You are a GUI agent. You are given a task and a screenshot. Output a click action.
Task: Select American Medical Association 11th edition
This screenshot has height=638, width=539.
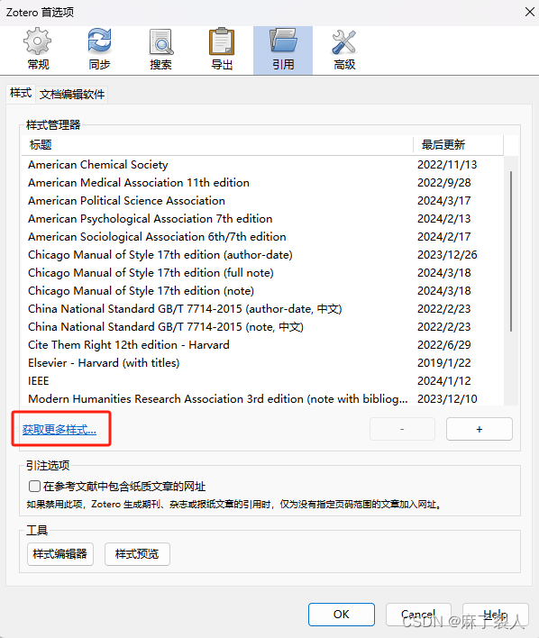pos(262,182)
